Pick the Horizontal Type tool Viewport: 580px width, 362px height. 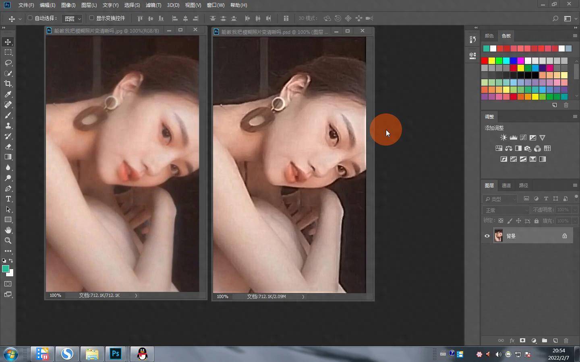(x=8, y=199)
